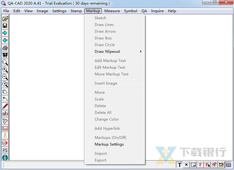Select the red pencil sketch tool
The height and width of the screenshot is (170, 234).
pyautogui.click(x=5, y=106)
